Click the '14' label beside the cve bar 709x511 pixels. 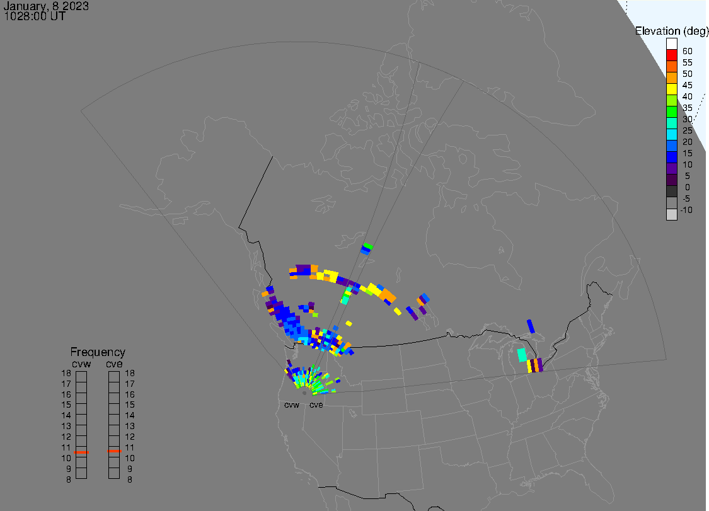pos(130,416)
